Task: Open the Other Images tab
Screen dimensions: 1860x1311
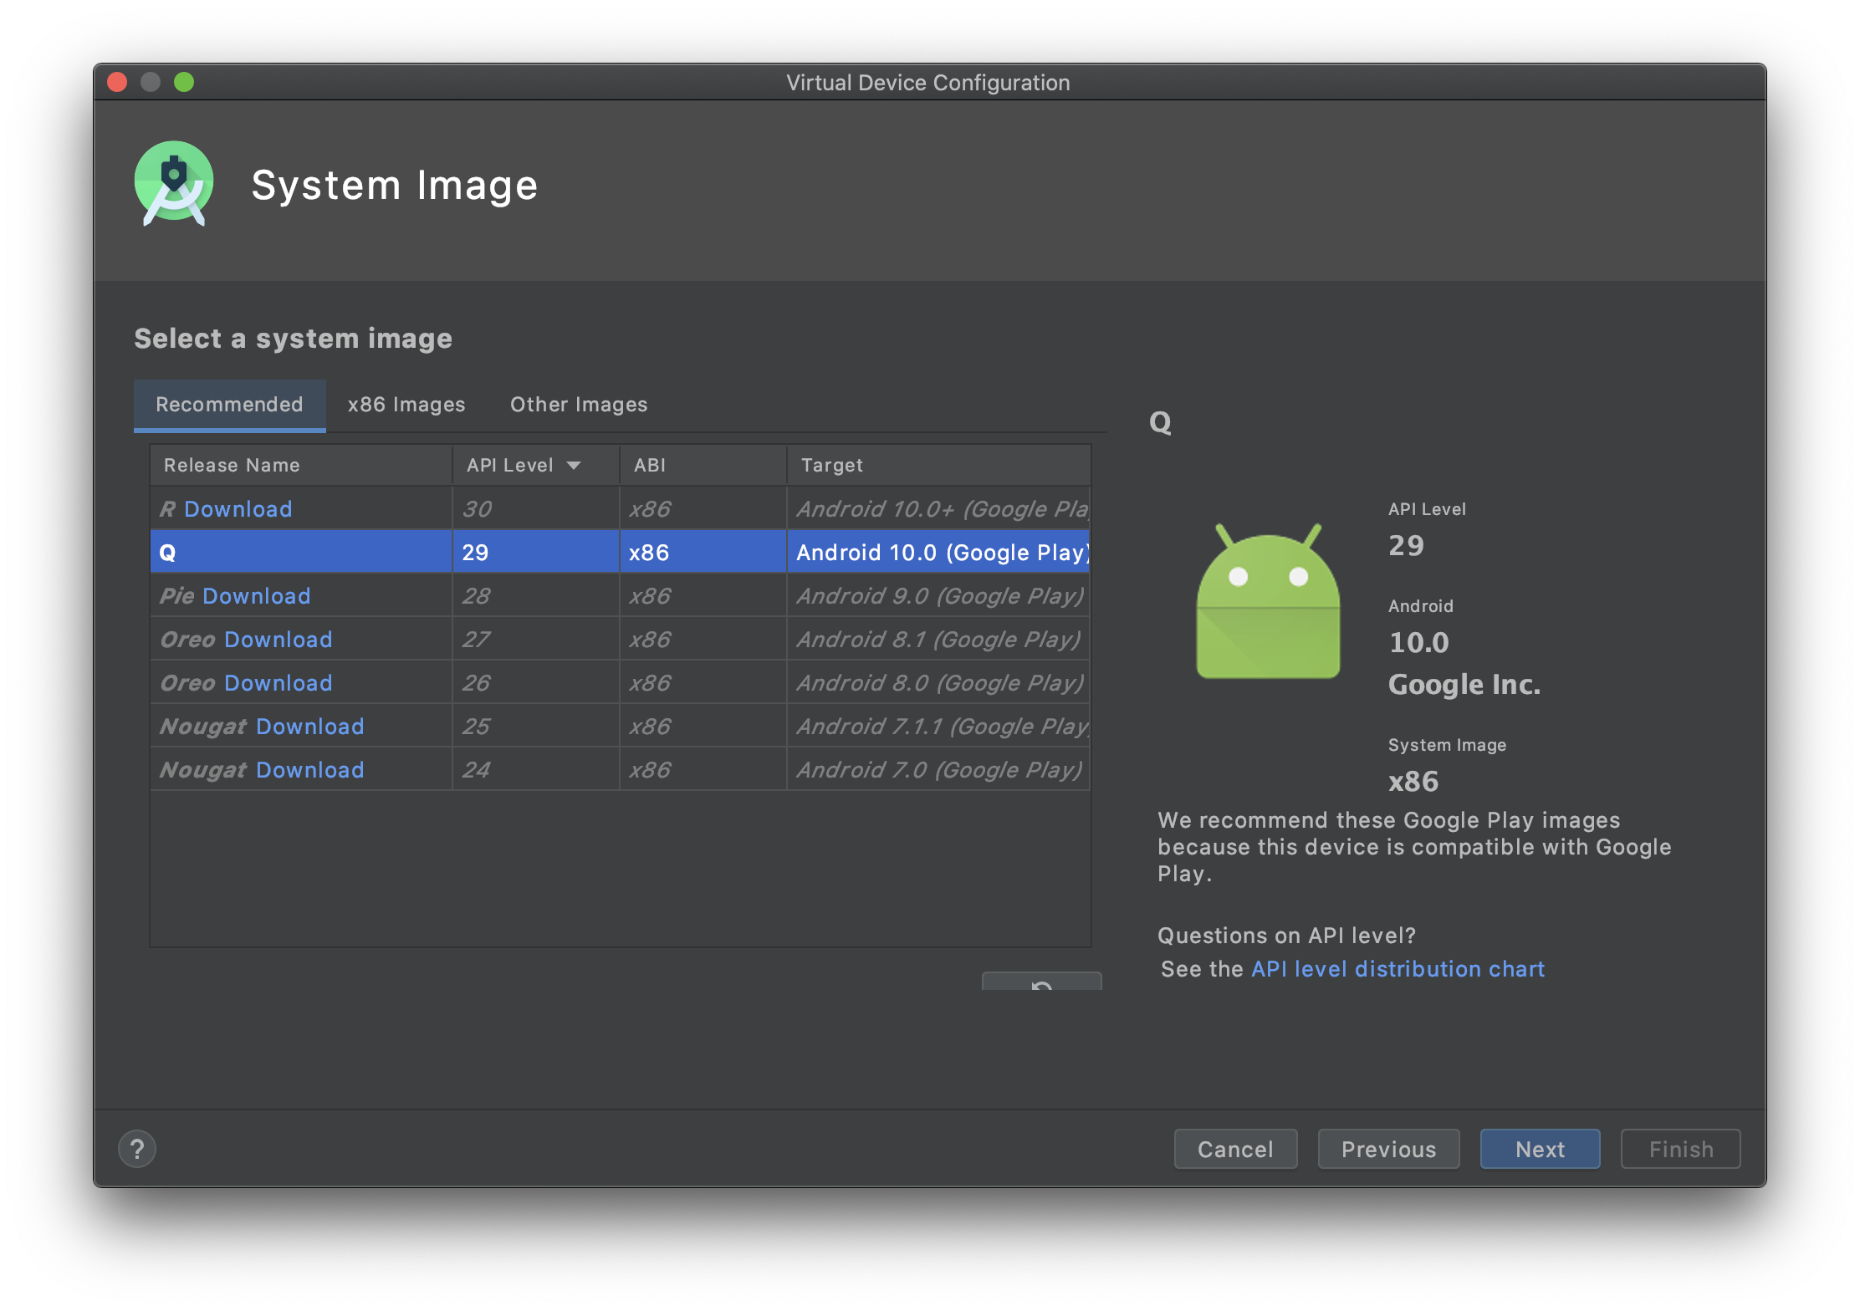Action: pos(579,405)
